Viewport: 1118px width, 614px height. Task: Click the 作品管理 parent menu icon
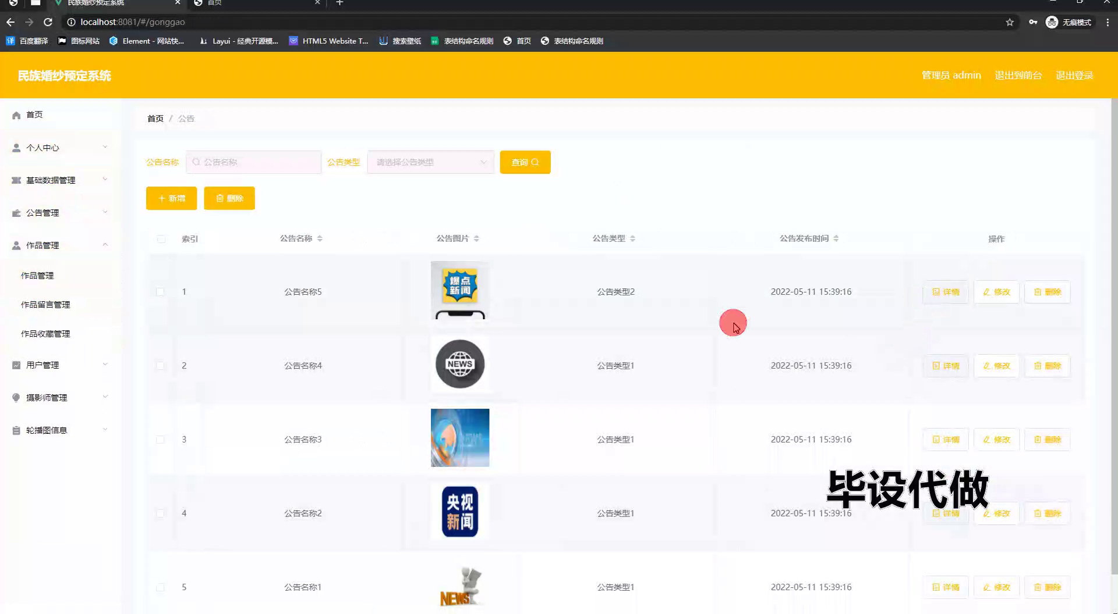[x=16, y=245]
